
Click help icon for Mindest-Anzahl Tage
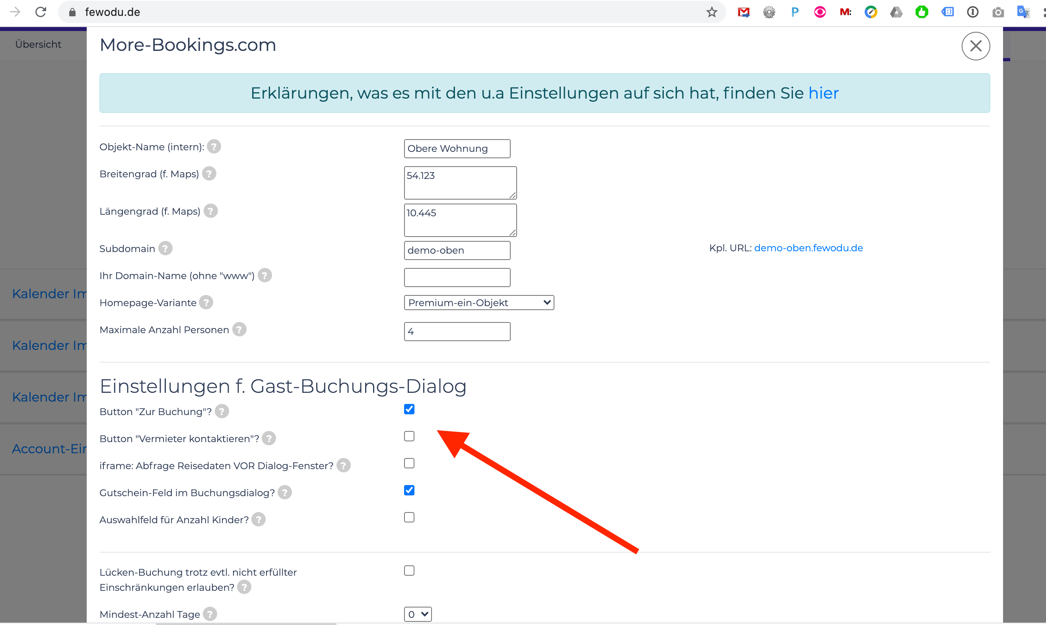pyautogui.click(x=210, y=615)
